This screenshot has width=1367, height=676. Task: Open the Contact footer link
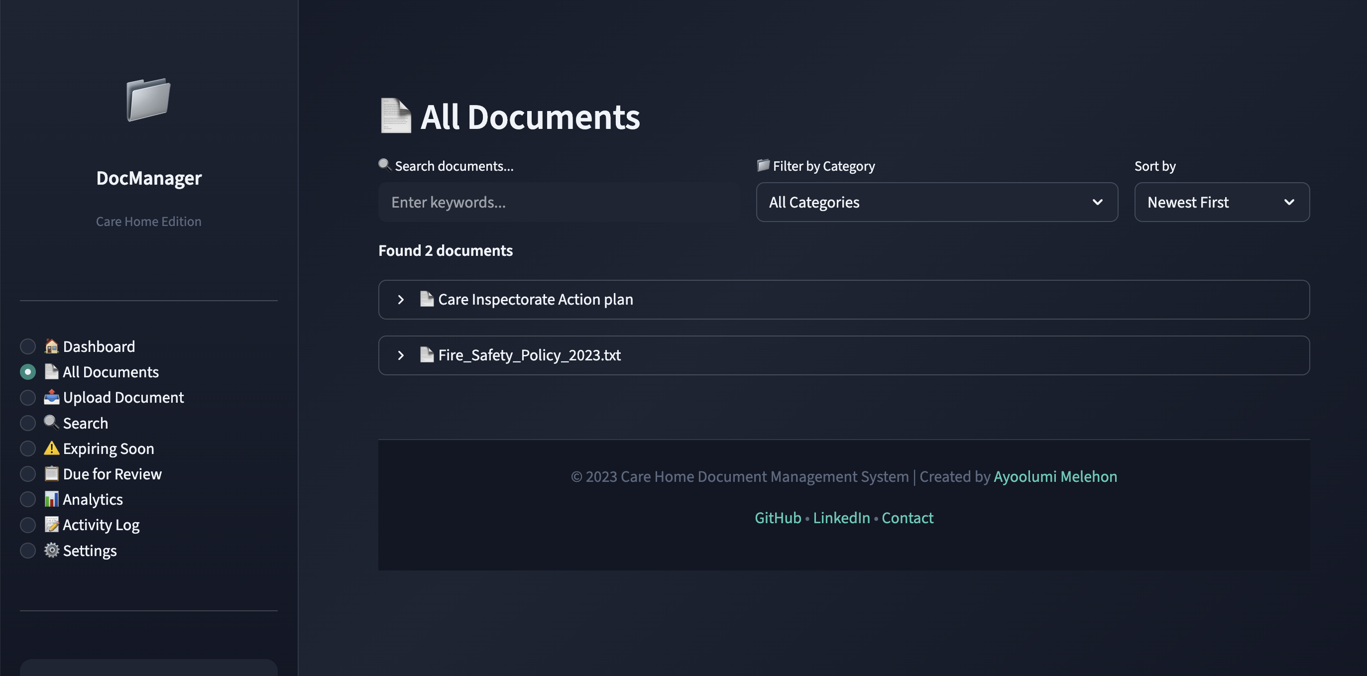click(908, 518)
